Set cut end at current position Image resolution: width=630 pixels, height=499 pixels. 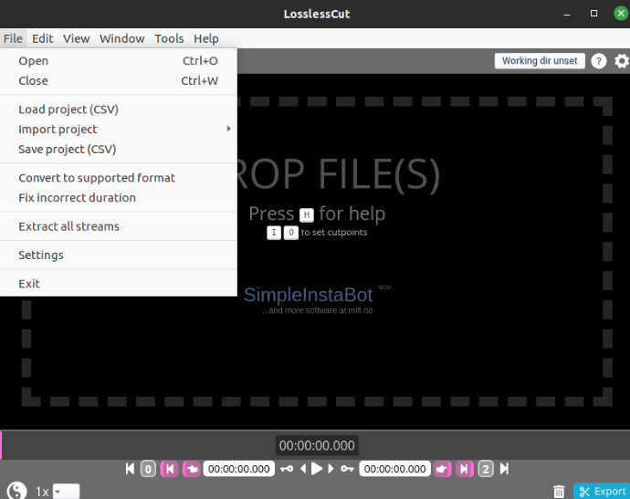click(442, 469)
